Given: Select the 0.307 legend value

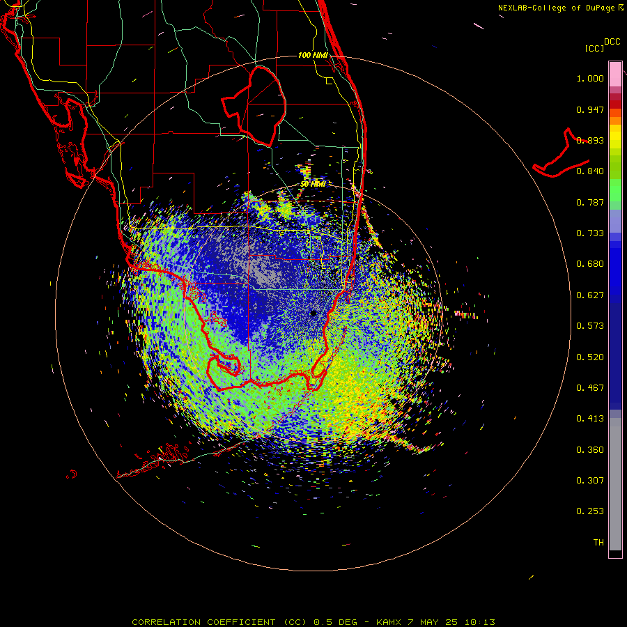Looking at the screenshot, I should click(x=590, y=480).
